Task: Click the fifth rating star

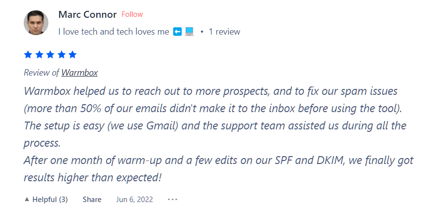Action: pyautogui.click(x=72, y=54)
